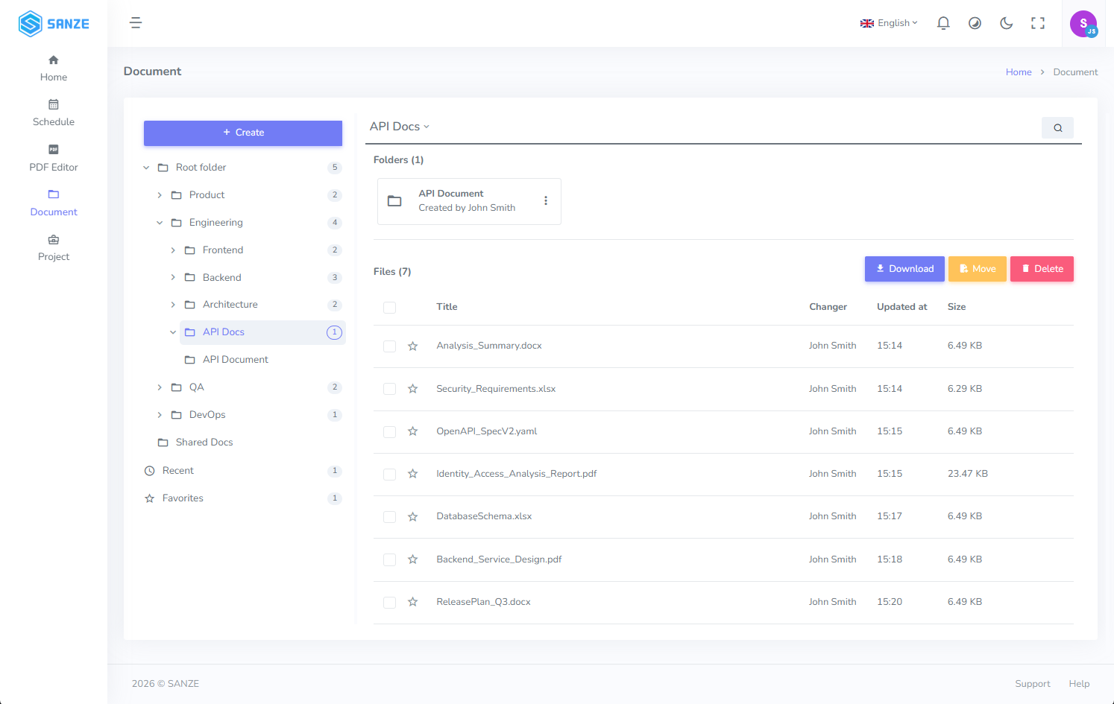Image resolution: width=1114 pixels, height=704 pixels.
Task: Star DatabaseSchema.xlsx as favorite
Action: point(413,517)
